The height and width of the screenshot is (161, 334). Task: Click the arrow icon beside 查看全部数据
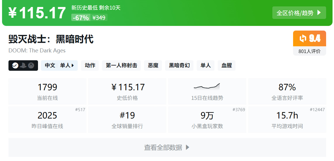coord(188,148)
